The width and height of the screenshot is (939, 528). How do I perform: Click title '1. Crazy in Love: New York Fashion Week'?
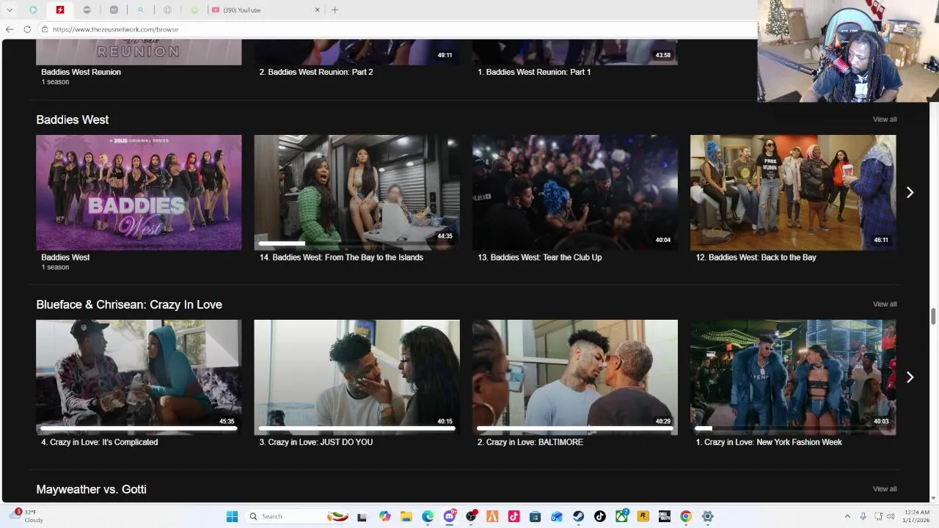coord(769,442)
